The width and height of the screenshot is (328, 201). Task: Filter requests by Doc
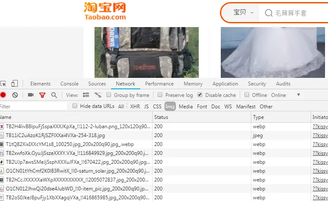216,107
